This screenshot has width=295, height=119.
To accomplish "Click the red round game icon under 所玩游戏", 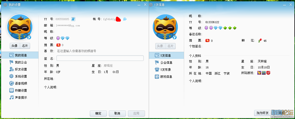I will pyautogui.click(x=268, y=73).
